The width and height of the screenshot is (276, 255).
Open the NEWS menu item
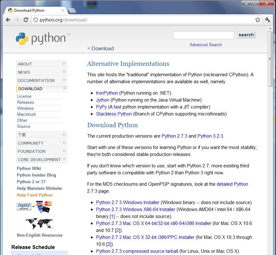(42, 72)
